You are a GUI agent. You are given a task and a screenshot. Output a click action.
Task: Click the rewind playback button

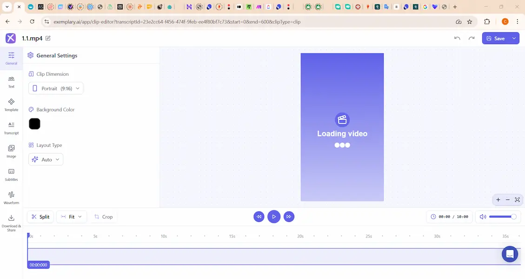coord(259,217)
